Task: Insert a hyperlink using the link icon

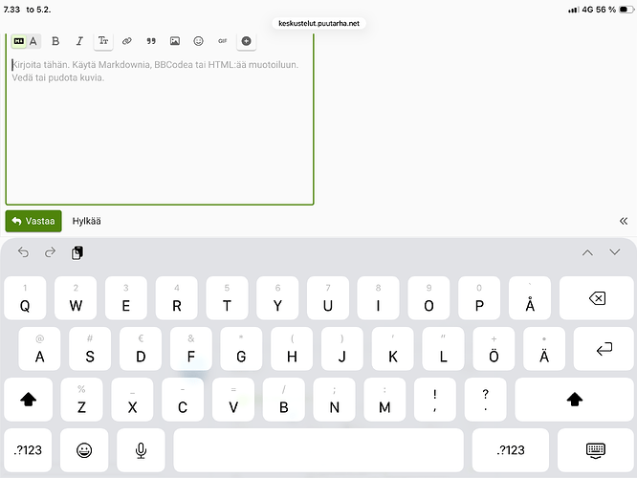Action: pos(127,41)
